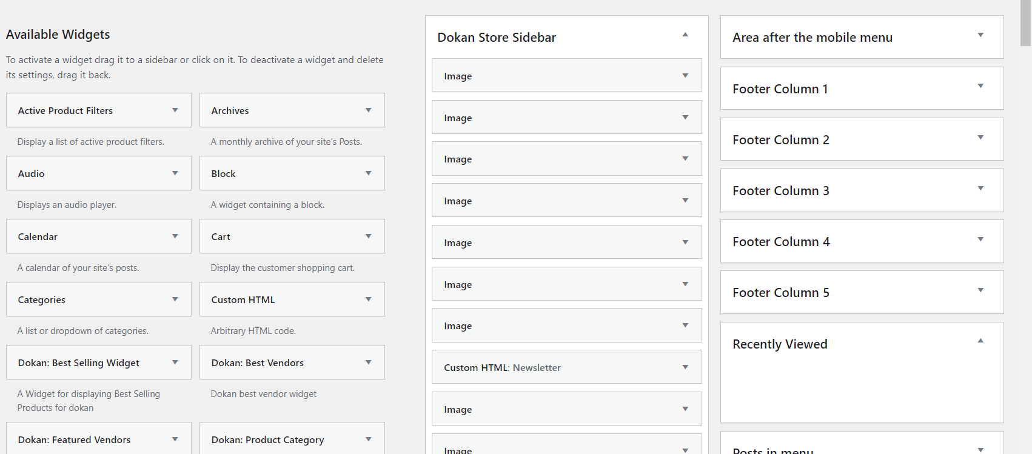
Task: Open the Footer Column 3 area arrow
Action: pos(980,189)
